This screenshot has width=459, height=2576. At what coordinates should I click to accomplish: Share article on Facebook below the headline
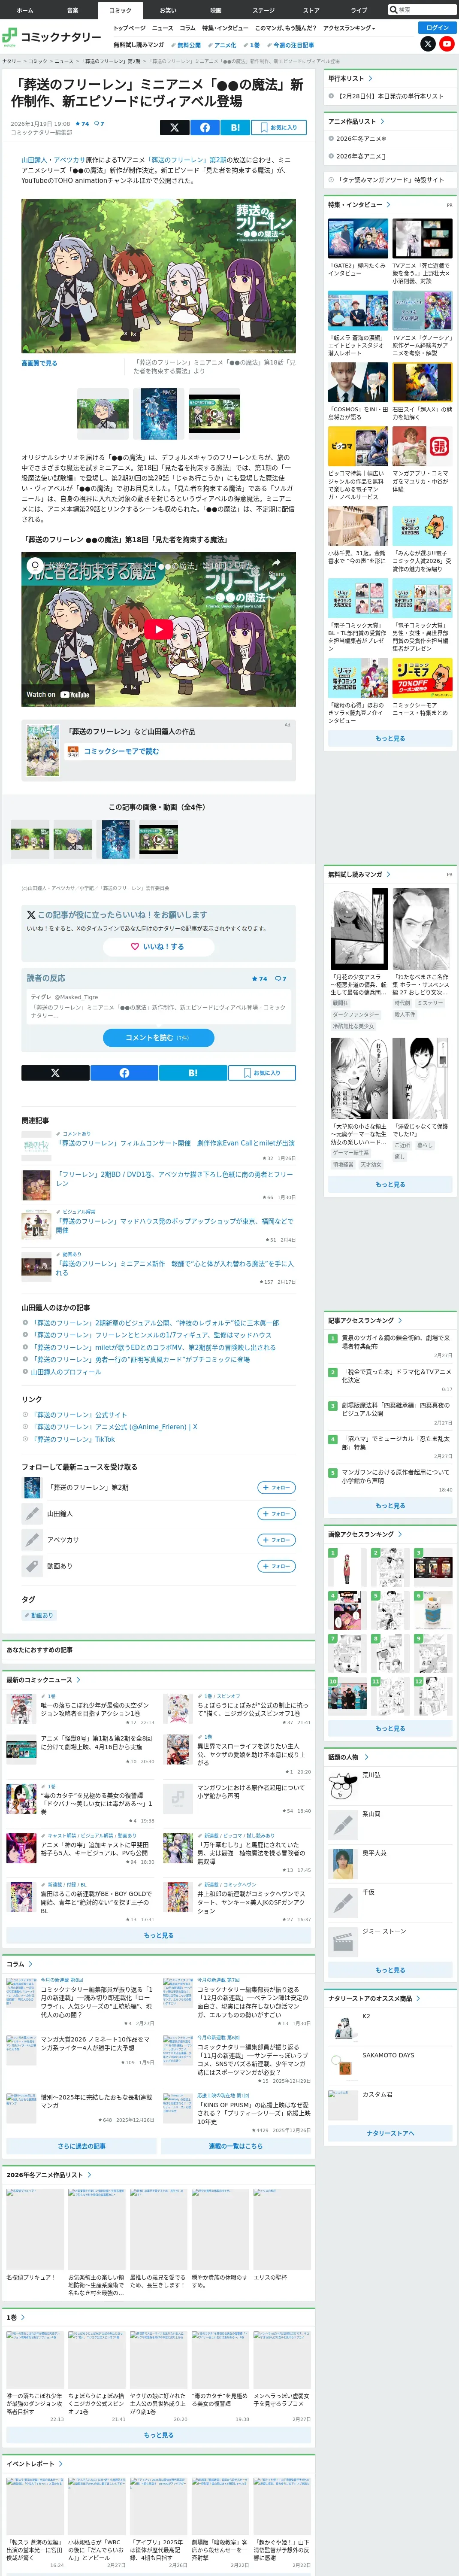pyautogui.click(x=205, y=127)
